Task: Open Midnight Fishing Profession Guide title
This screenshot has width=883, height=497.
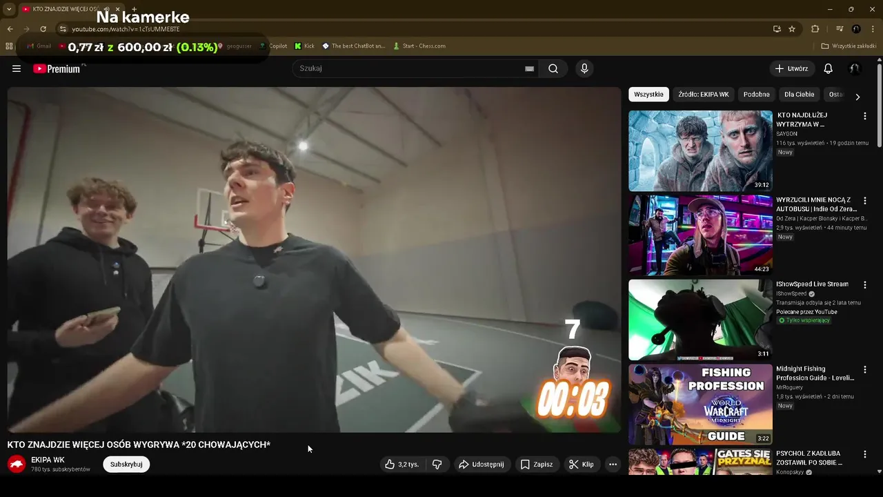Action: tap(815, 373)
